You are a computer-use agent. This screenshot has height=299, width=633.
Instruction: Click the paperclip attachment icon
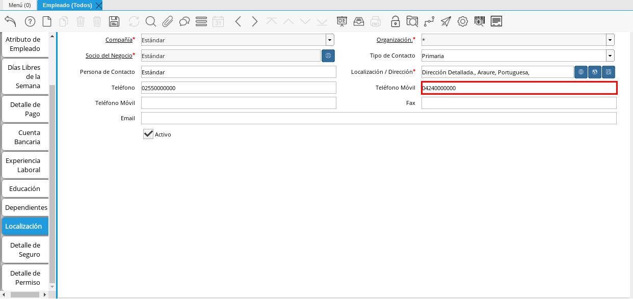pos(168,21)
